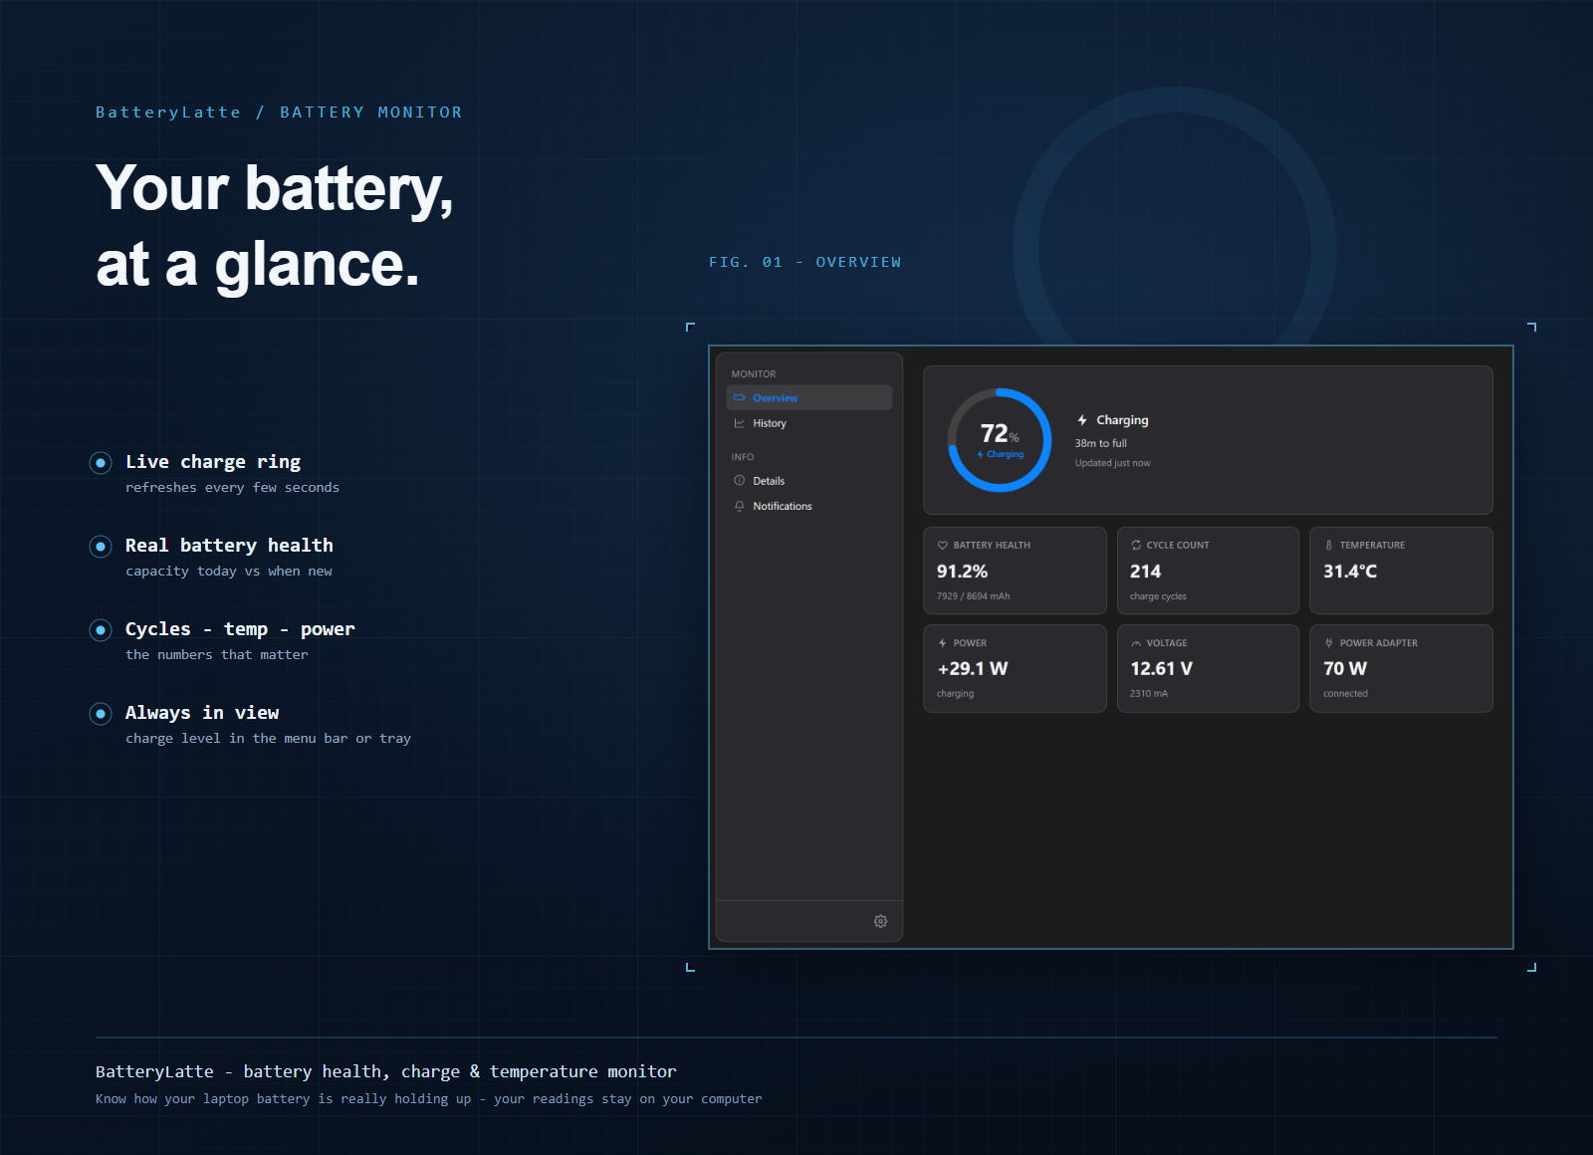The height and width of the screenshot is (1155, 1593).
Task: Select the 91.2% battery health value
Action: pyautogui.click(x=962, y=572)
